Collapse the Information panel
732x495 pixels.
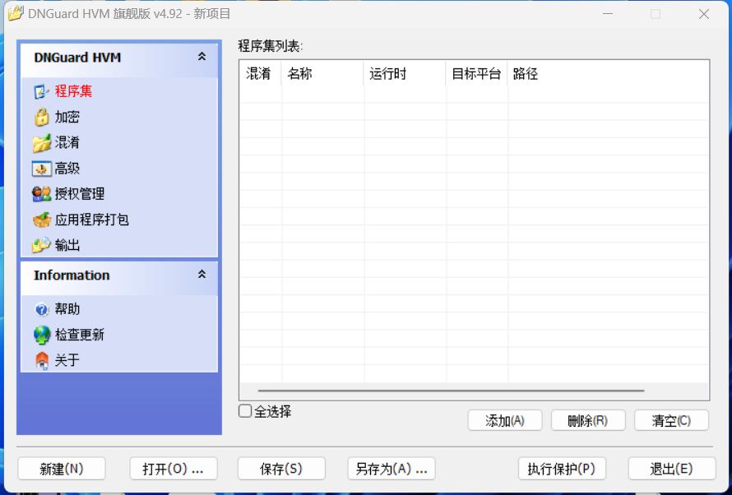click(x=202, y=275)
